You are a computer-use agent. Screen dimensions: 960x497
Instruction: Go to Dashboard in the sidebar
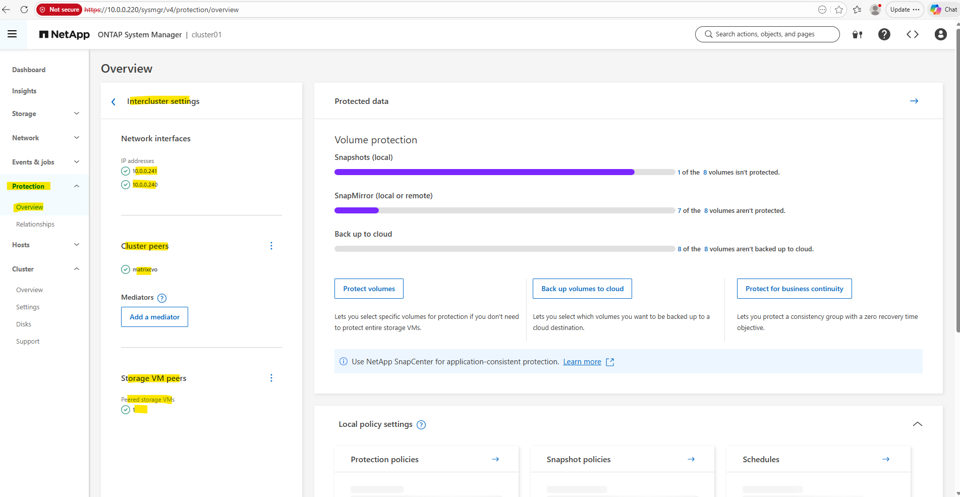coord(29,70)
